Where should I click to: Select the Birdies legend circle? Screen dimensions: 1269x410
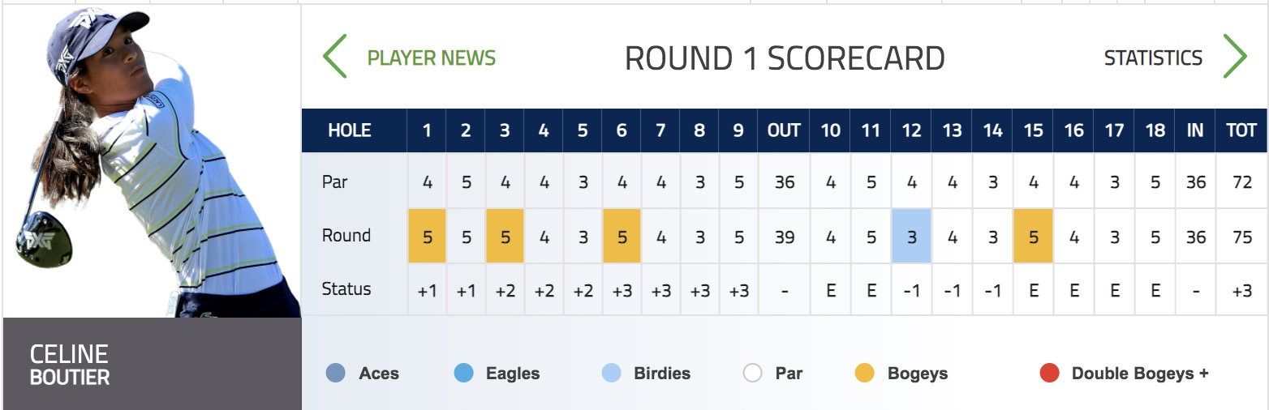click(612, 373)
